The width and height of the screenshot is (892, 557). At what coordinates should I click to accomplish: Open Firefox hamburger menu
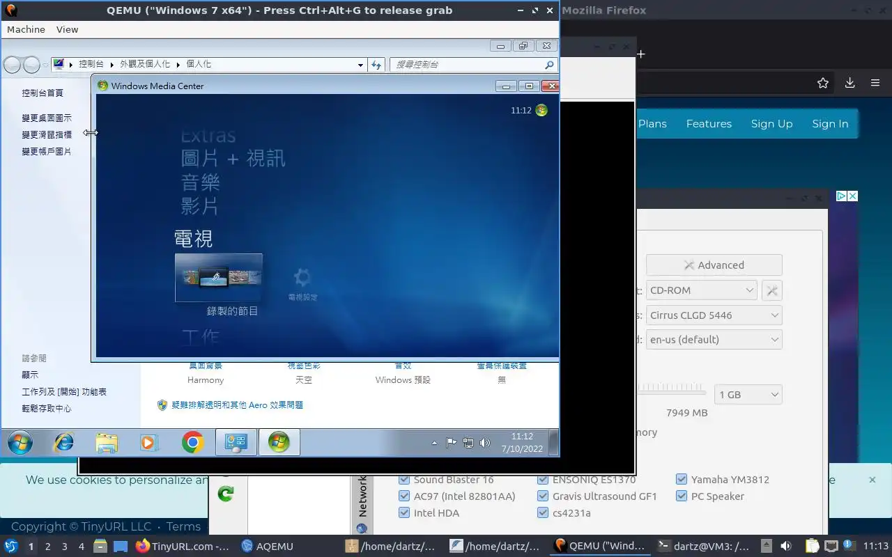pos(875,83)
